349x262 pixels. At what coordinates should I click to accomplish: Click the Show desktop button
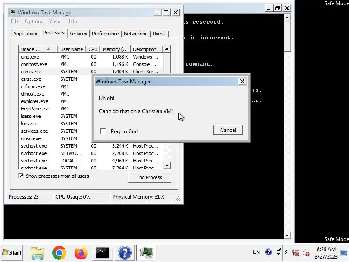coord(344,253)
